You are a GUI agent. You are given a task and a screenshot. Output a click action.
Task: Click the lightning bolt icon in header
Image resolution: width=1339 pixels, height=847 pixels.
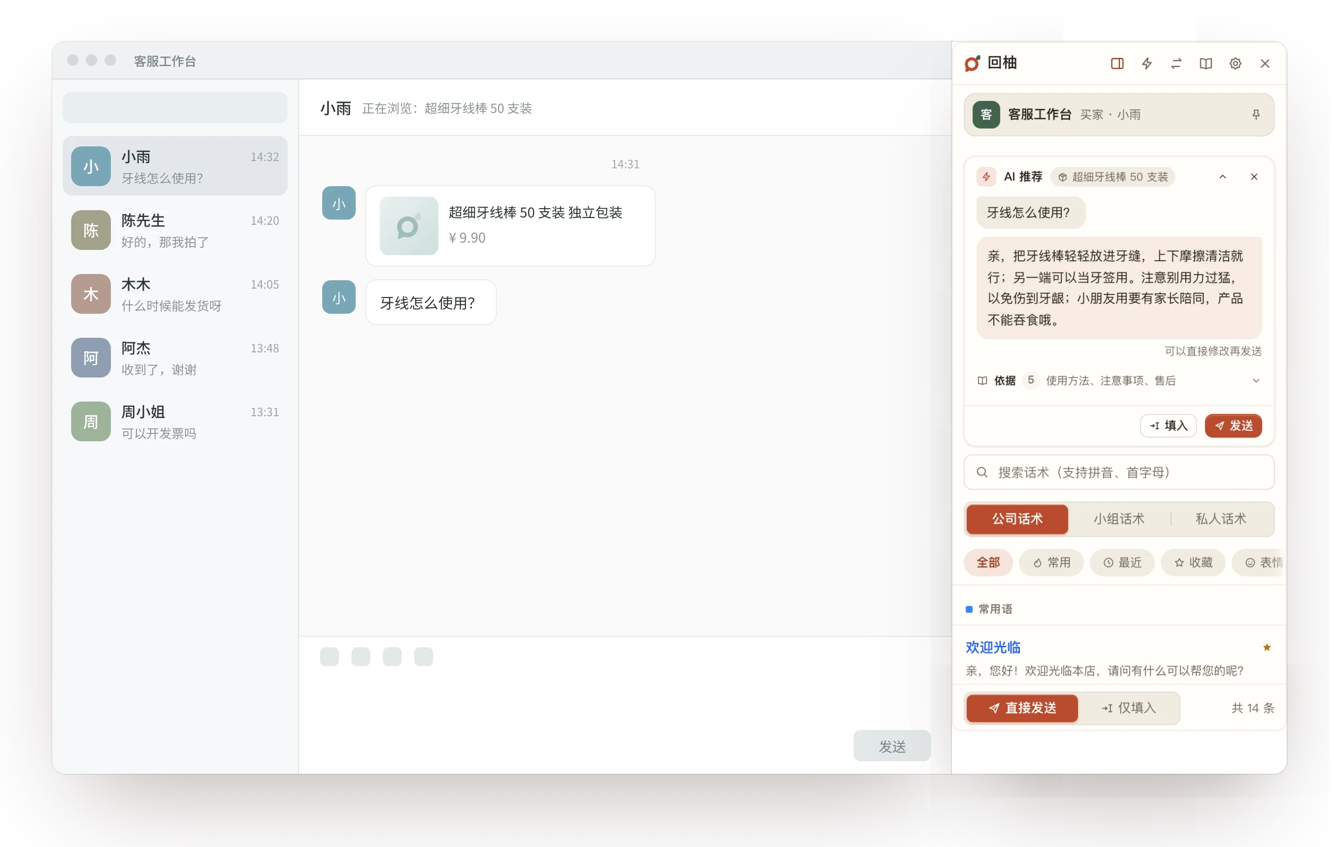pyautogui.click(x=1147, y=63)
